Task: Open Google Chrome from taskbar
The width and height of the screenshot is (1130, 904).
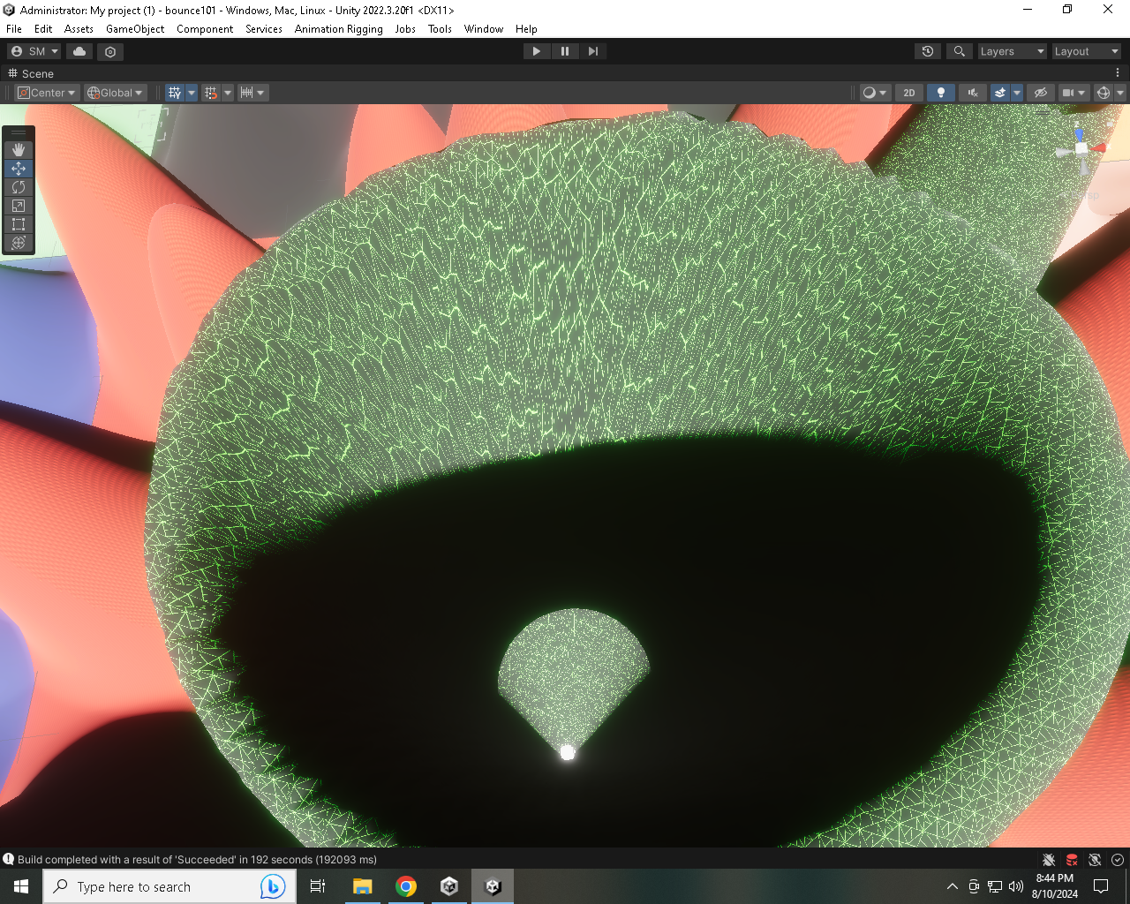Action: tap(406, 886)
